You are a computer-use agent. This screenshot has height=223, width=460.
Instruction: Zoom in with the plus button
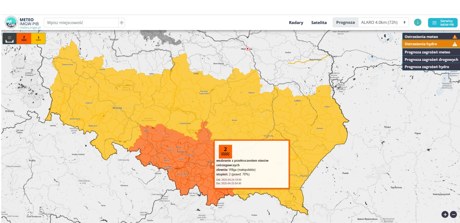(x=445, y=215)
